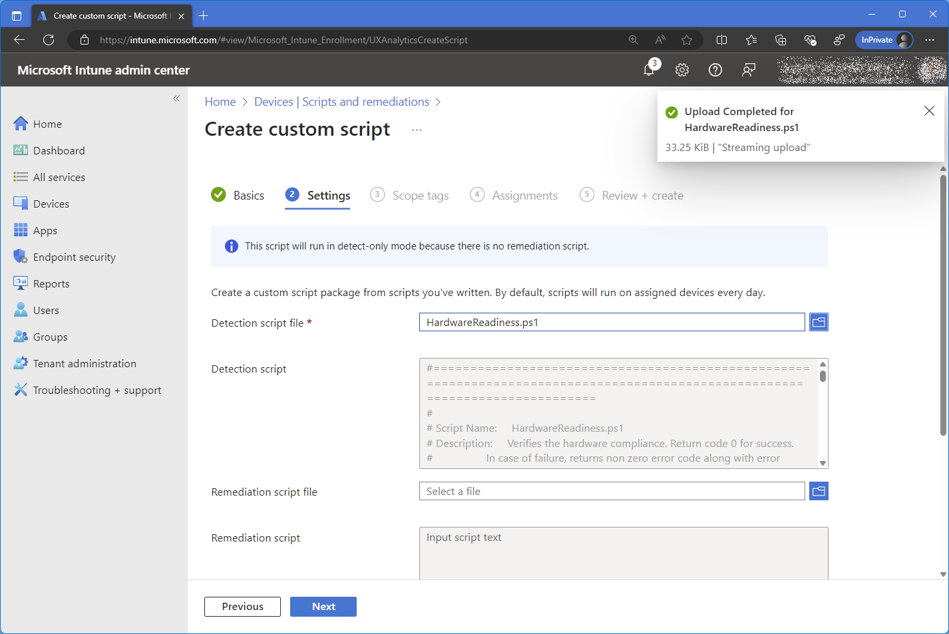Click the Tenant administration icon
The height and width of the screenshot is (634, 949).
click(x=21, y=363)
